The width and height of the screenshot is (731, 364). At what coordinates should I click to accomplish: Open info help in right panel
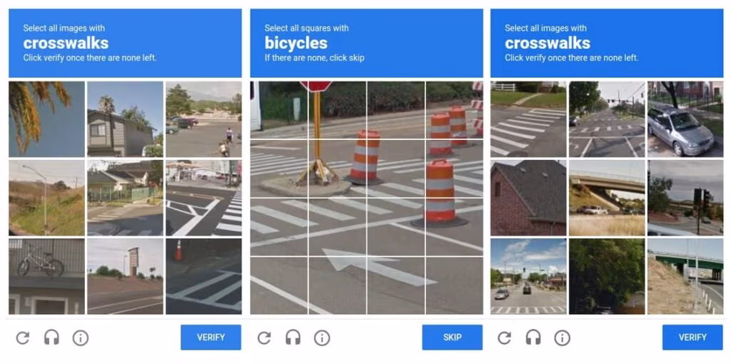[x=562, y=338]
